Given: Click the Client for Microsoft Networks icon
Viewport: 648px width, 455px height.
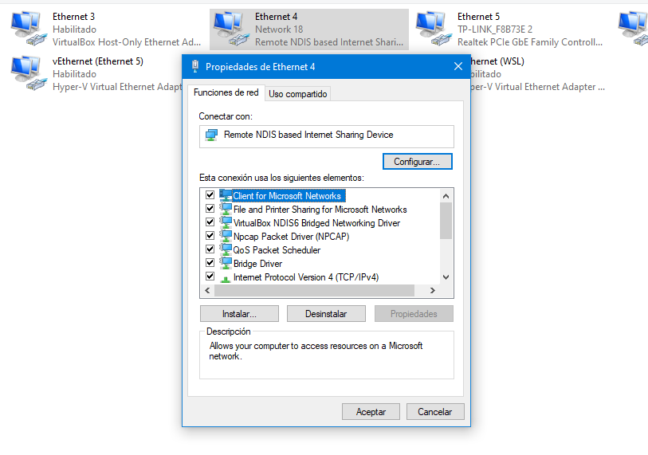Looking at the screenshot, I should (x=226, y=195).
